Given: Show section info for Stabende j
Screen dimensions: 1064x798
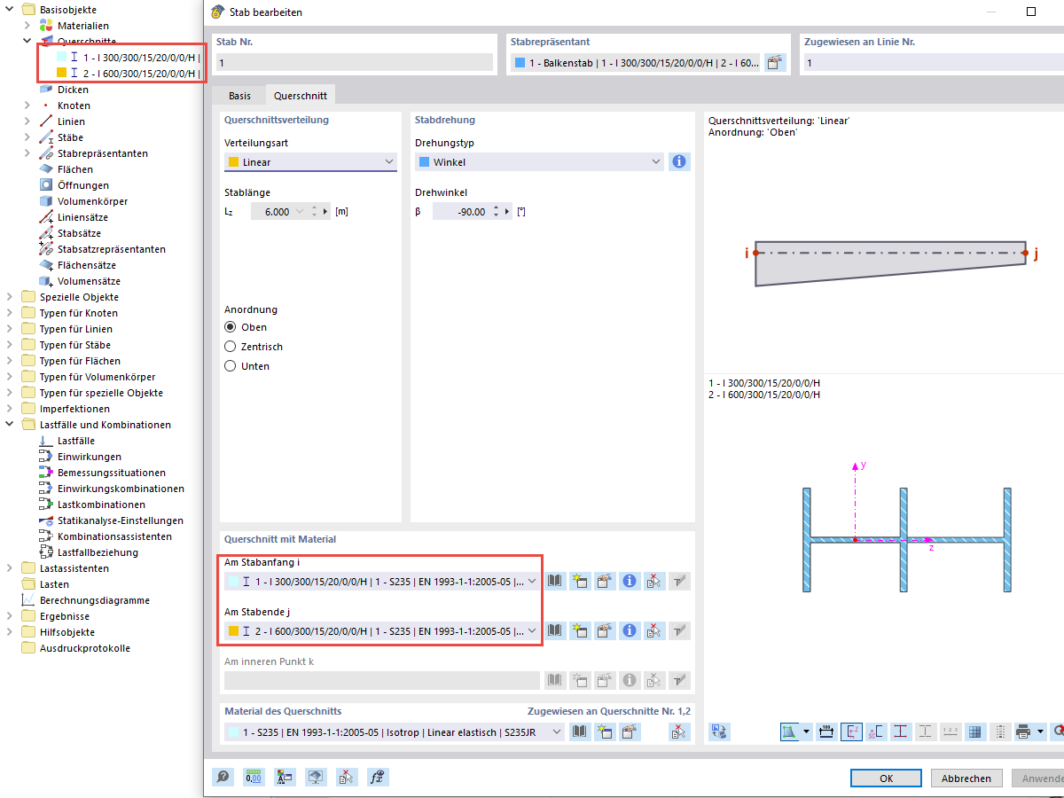Looking at the screenshot, I should click(630, 631).
